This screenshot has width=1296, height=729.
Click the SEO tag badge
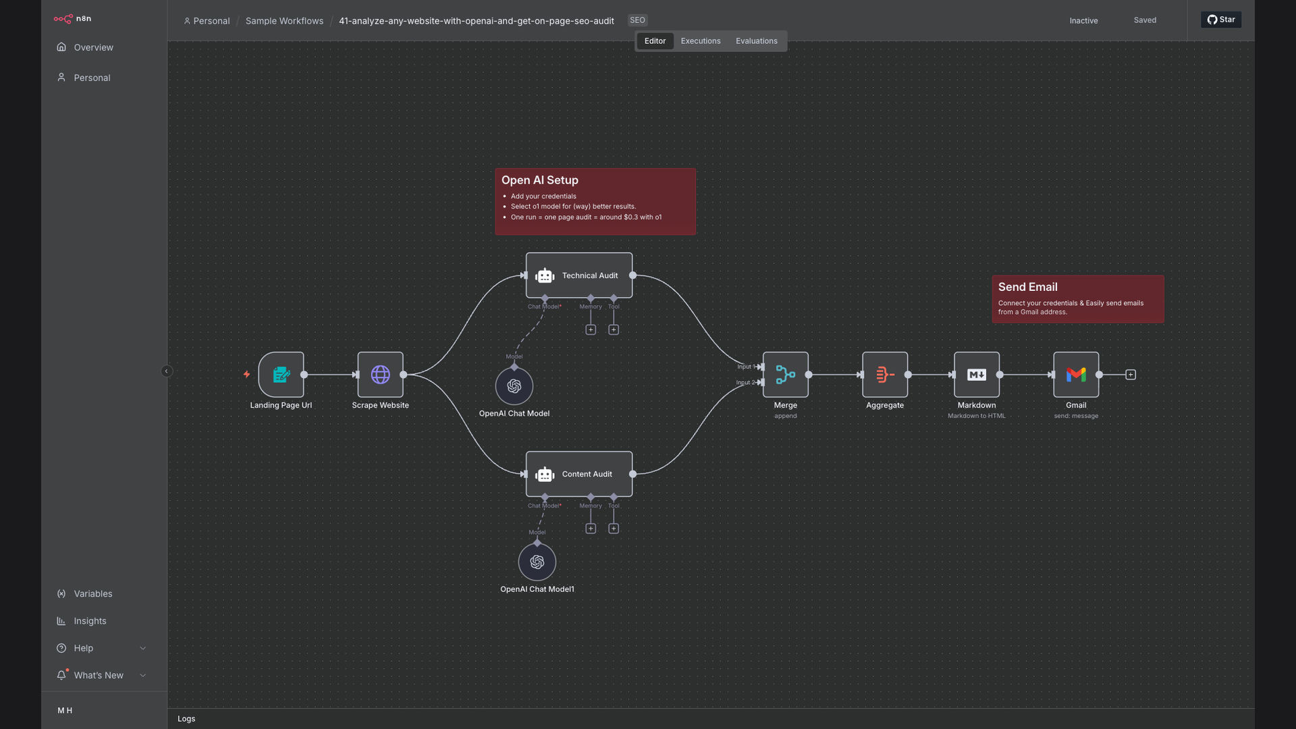(637, 20)
